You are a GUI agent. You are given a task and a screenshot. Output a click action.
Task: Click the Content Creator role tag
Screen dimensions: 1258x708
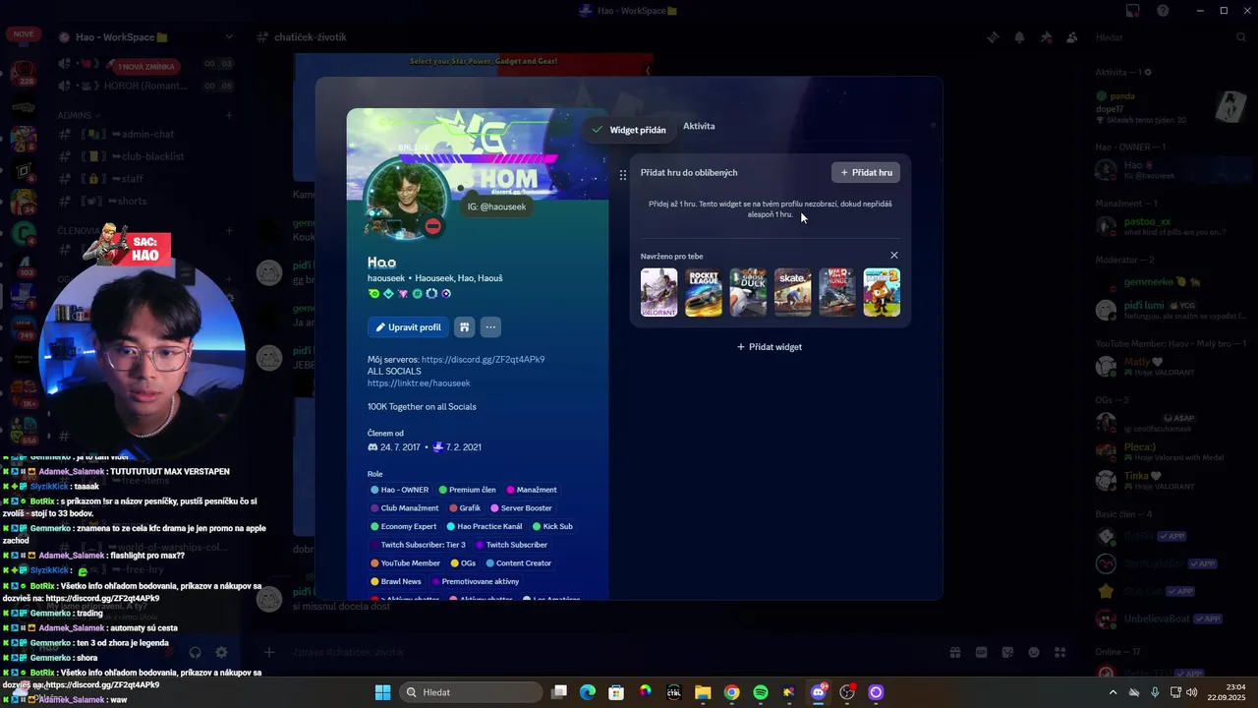click(518, 563)
